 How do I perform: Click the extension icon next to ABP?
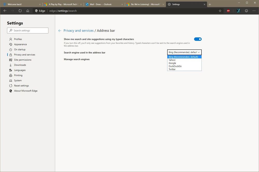(238, 11)
